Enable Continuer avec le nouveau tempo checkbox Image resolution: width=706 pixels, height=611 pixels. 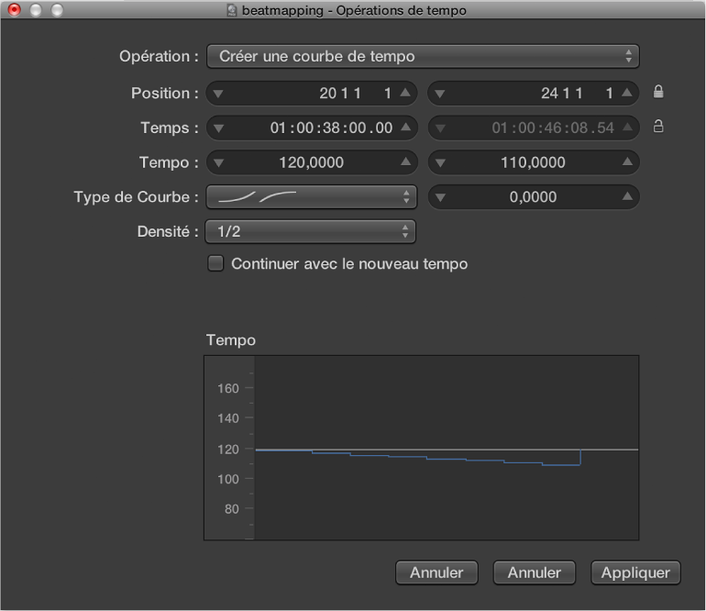pos(215,263)
